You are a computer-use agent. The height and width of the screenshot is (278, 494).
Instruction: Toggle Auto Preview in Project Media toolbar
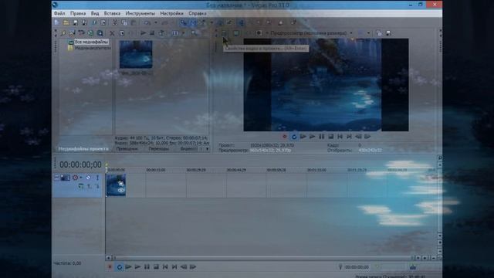click(161, 32)
